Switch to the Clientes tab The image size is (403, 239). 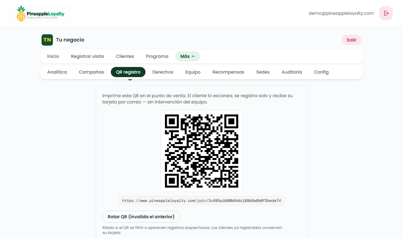coord(125,56)
